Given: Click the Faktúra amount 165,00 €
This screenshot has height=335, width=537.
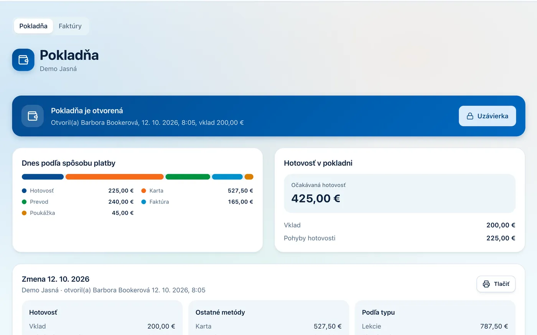Looking at the screenshot, I should click(240, 202).
